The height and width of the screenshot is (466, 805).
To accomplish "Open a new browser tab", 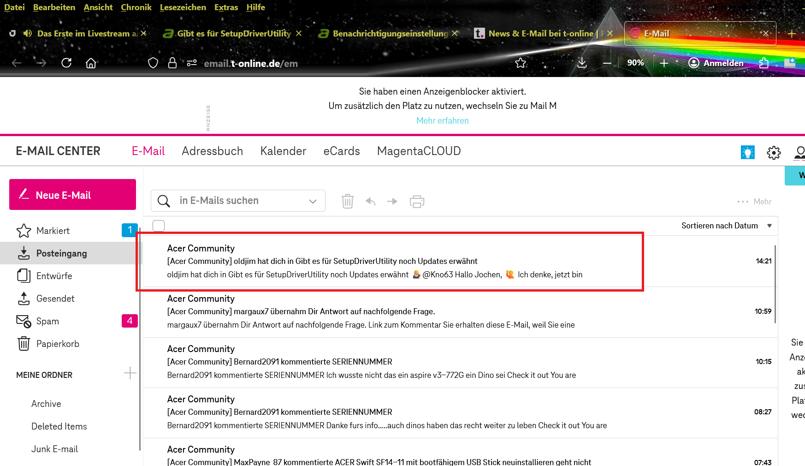I will (x=792, y=34).
